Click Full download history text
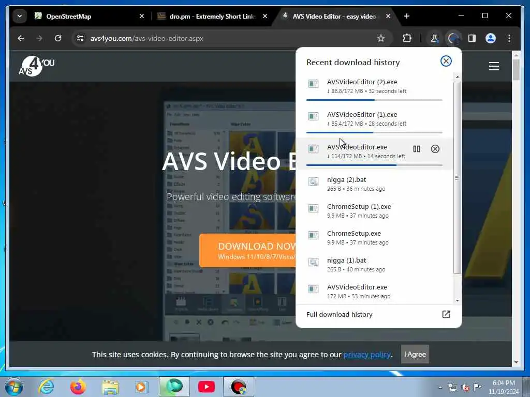530x397 pixels. (339, 314)
